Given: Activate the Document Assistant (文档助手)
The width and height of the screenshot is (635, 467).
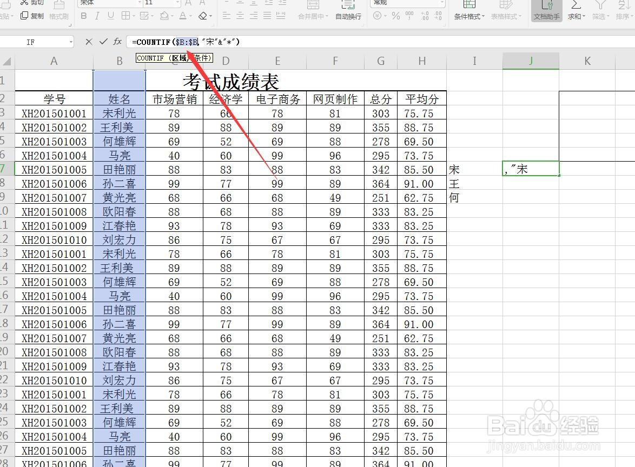Looking at the screenshot, I should 546,12.
